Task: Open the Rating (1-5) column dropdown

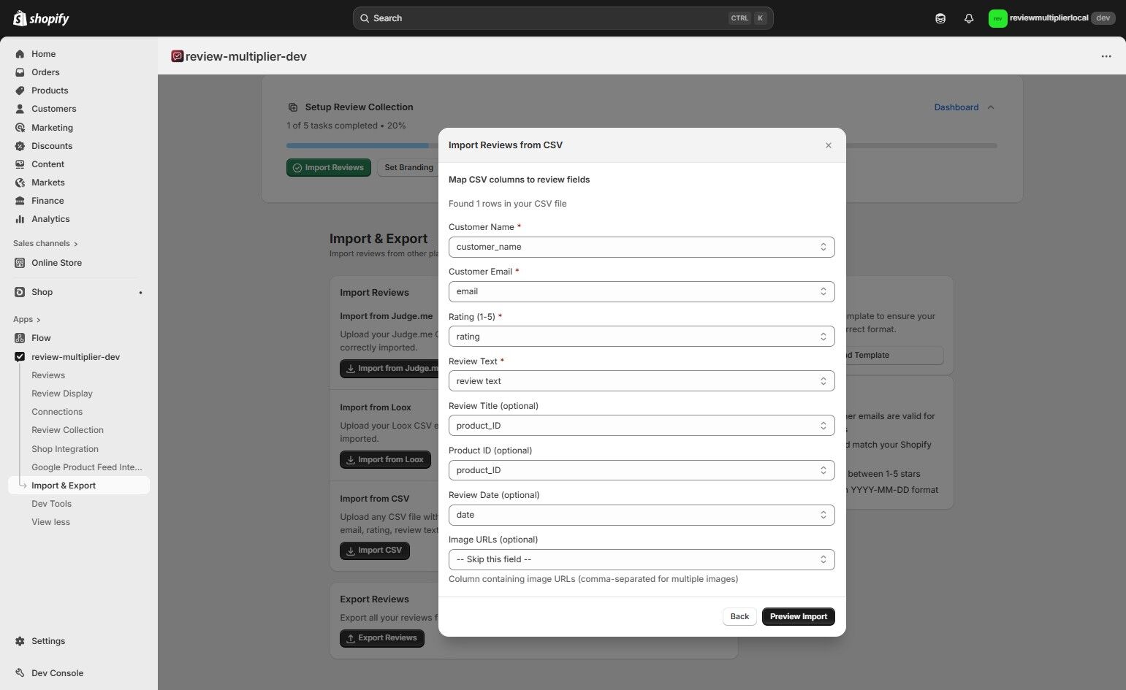Action: [x=642, y=337]
